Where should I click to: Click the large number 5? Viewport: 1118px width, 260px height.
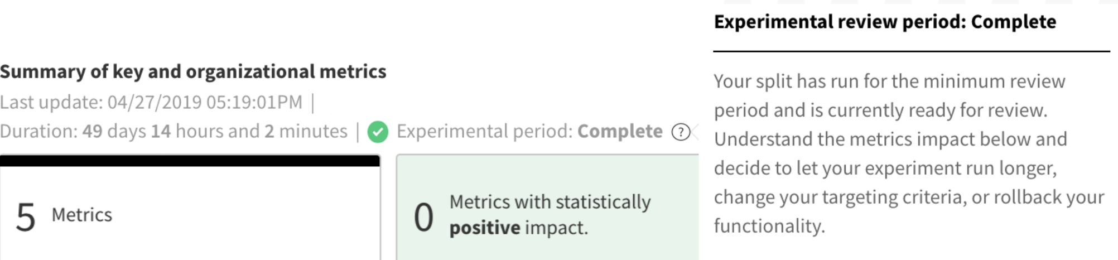tap(26, 217)
